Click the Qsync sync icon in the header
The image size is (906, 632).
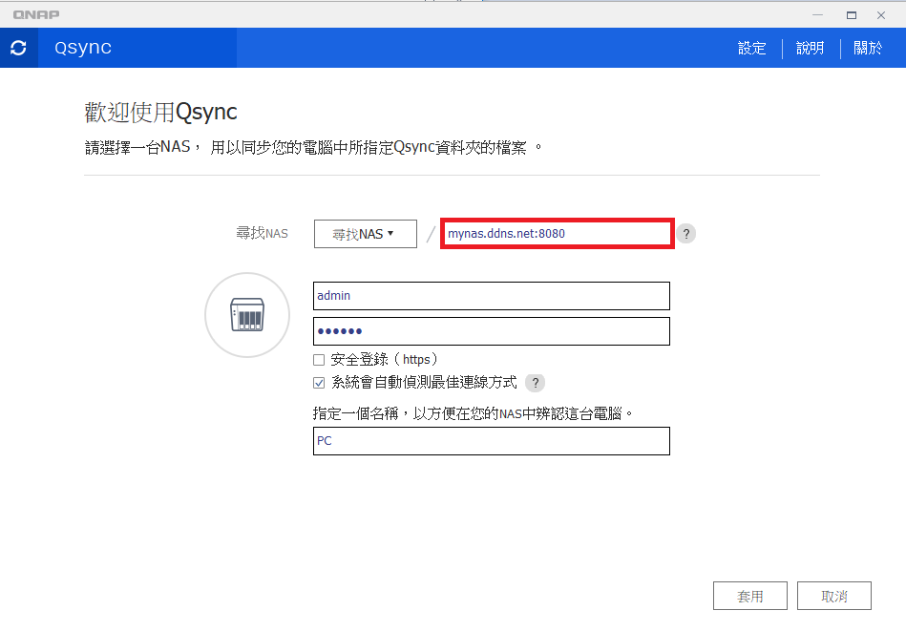point(18,47)
